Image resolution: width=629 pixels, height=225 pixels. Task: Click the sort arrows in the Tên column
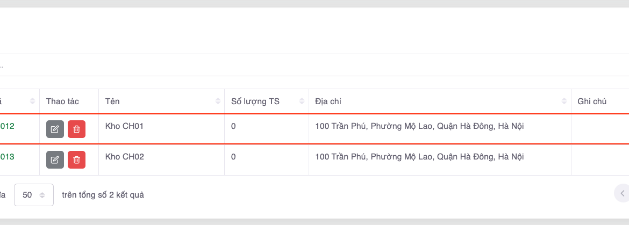point(218,101)
